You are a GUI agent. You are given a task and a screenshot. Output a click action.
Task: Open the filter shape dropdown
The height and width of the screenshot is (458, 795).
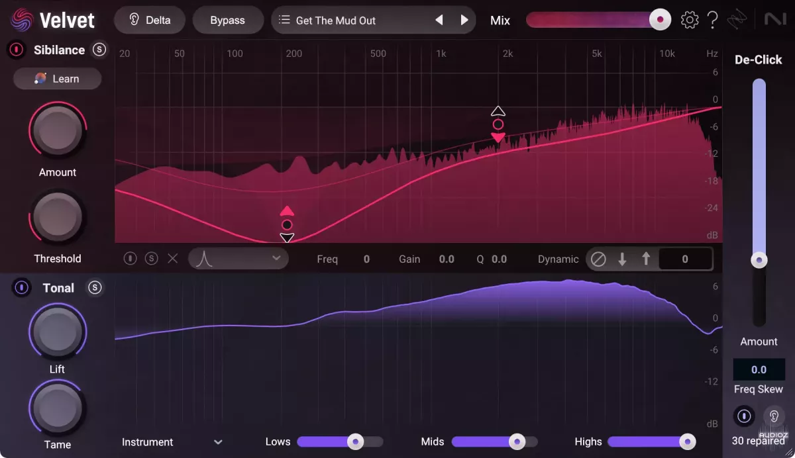(238, 259)
